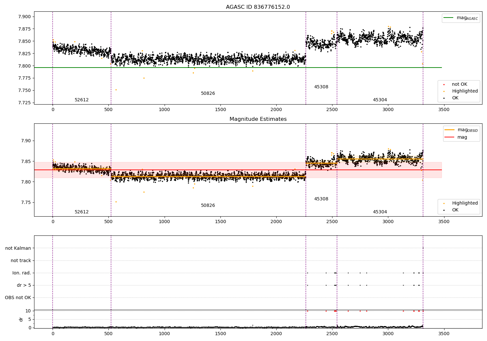The width and height of the screenshot is (487, 341).
Task: Click obsid label 45308 in the AGASC ID plot
Action: coord(321,87)
